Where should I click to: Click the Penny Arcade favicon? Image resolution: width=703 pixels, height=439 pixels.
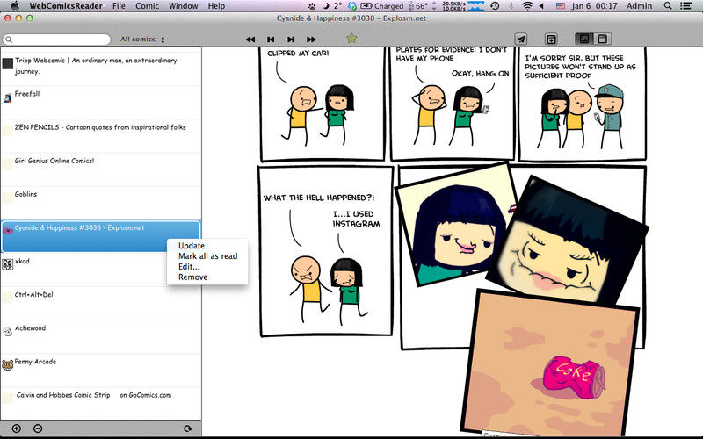coord(8,365)
